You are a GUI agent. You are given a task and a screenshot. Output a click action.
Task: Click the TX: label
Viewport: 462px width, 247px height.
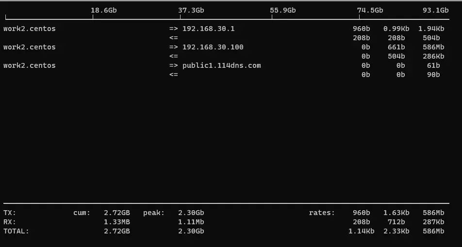tap(10, 213)
